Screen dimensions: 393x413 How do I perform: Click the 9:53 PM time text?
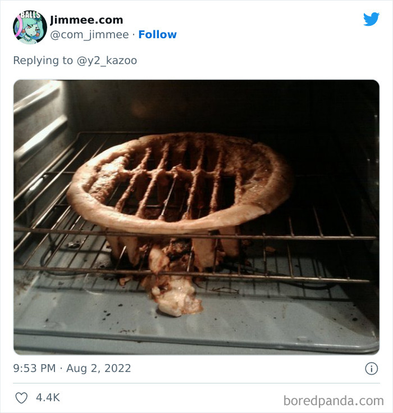(34, 369)
